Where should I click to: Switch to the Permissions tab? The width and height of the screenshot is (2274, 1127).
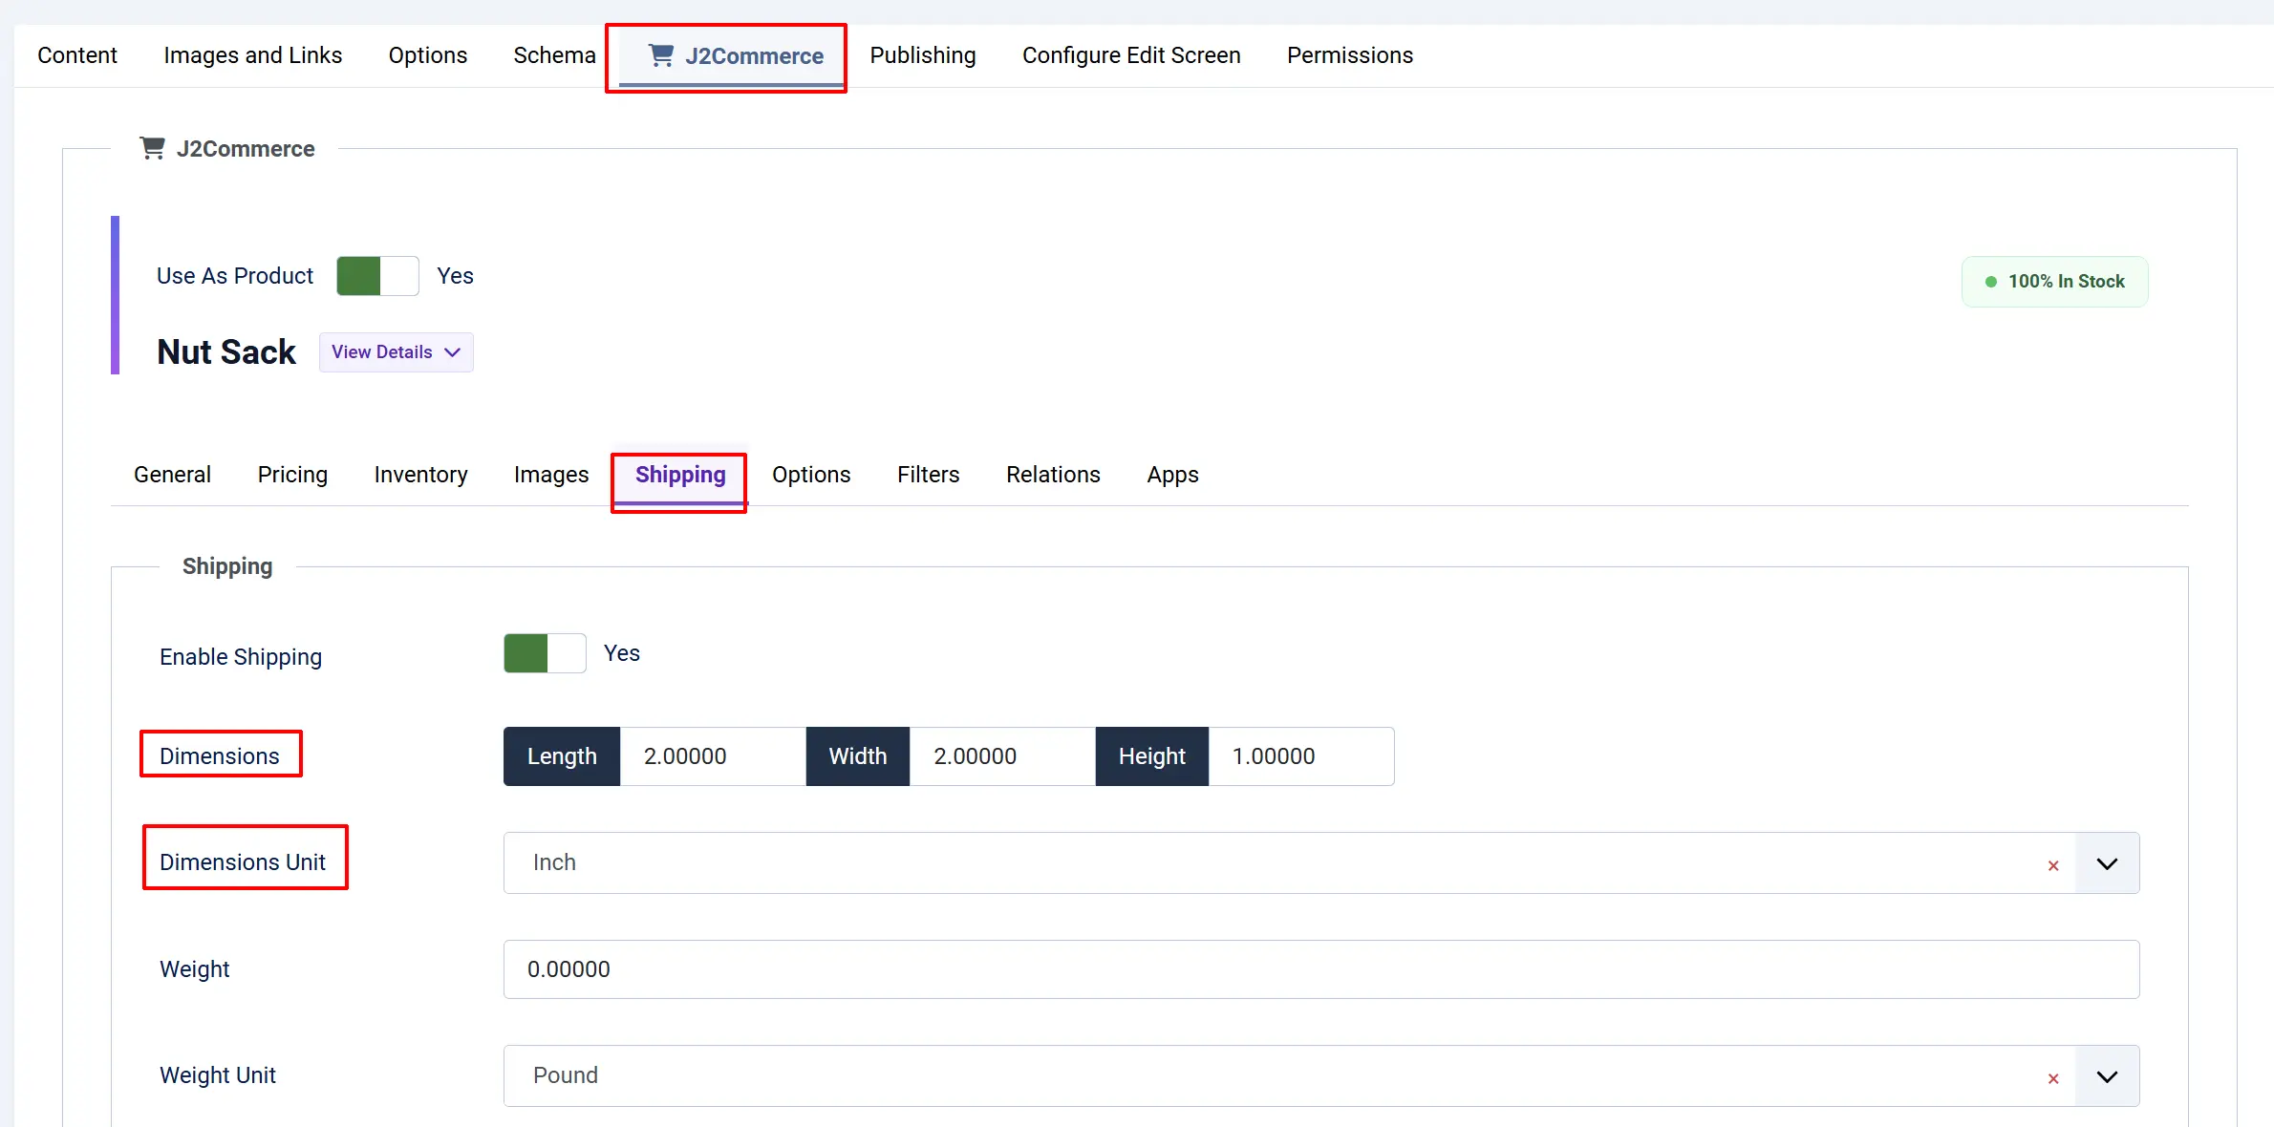point(1350,55)
